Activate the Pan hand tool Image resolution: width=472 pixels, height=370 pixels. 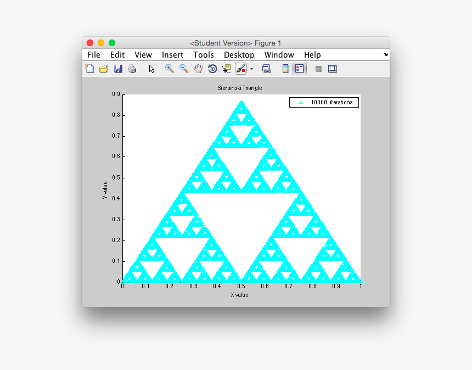[x=198, y=68]
